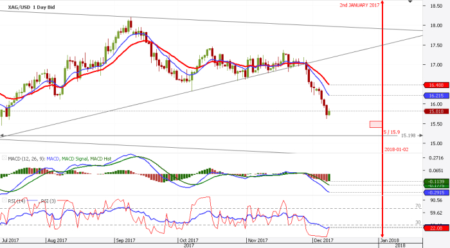Click the blue -0.2915 MACD value tag

(x=437, y=193)
